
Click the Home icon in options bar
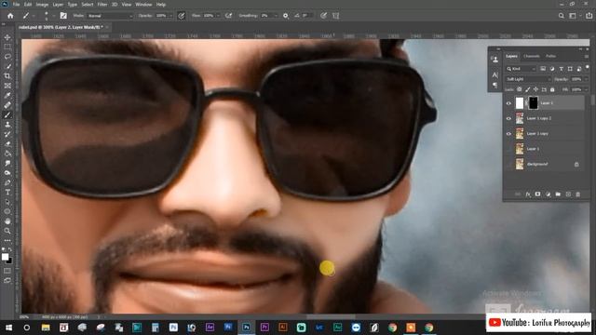(10, 16)
